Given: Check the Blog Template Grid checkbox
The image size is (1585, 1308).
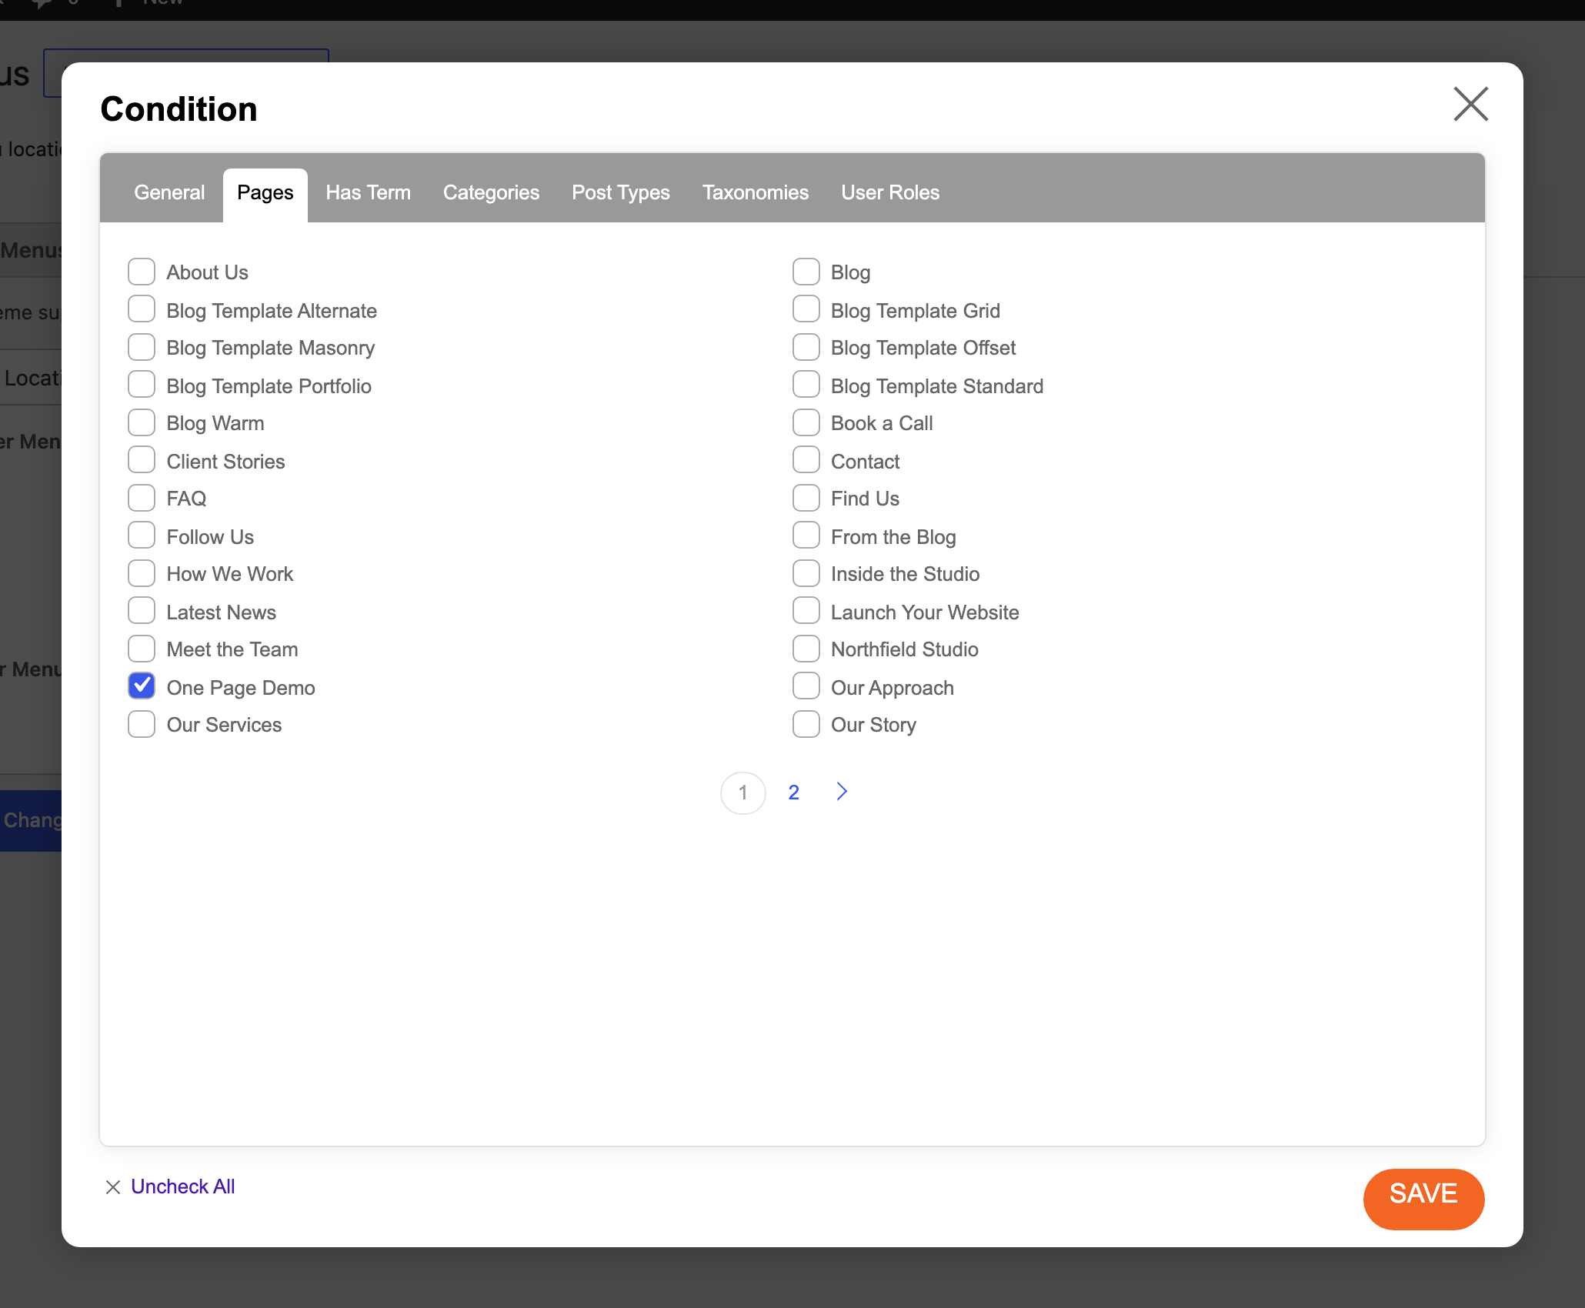Looking at the screenshot, I should (x=806, y=309).
